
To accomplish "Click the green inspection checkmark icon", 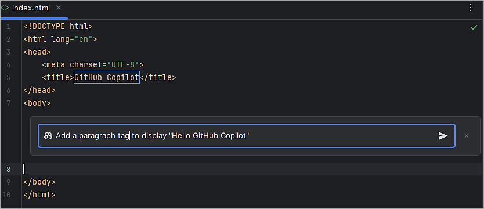I will pos(474,28).
